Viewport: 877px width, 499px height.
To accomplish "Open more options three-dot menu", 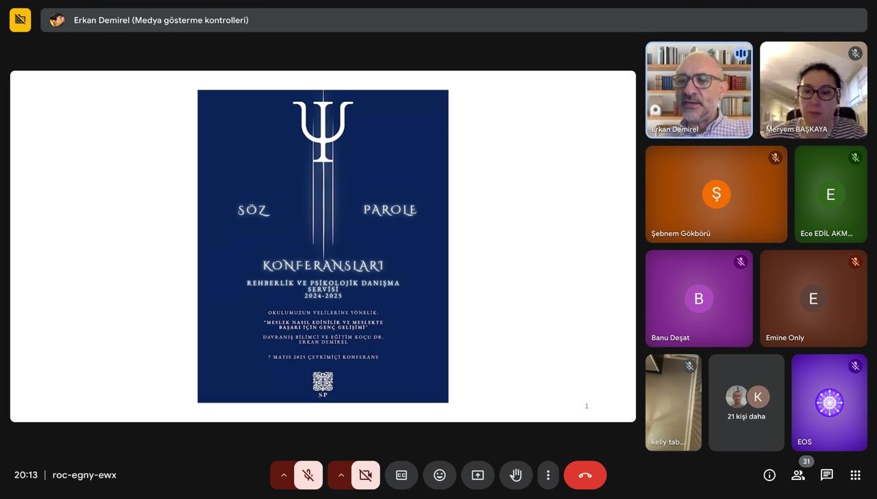I will coord(548,475).
